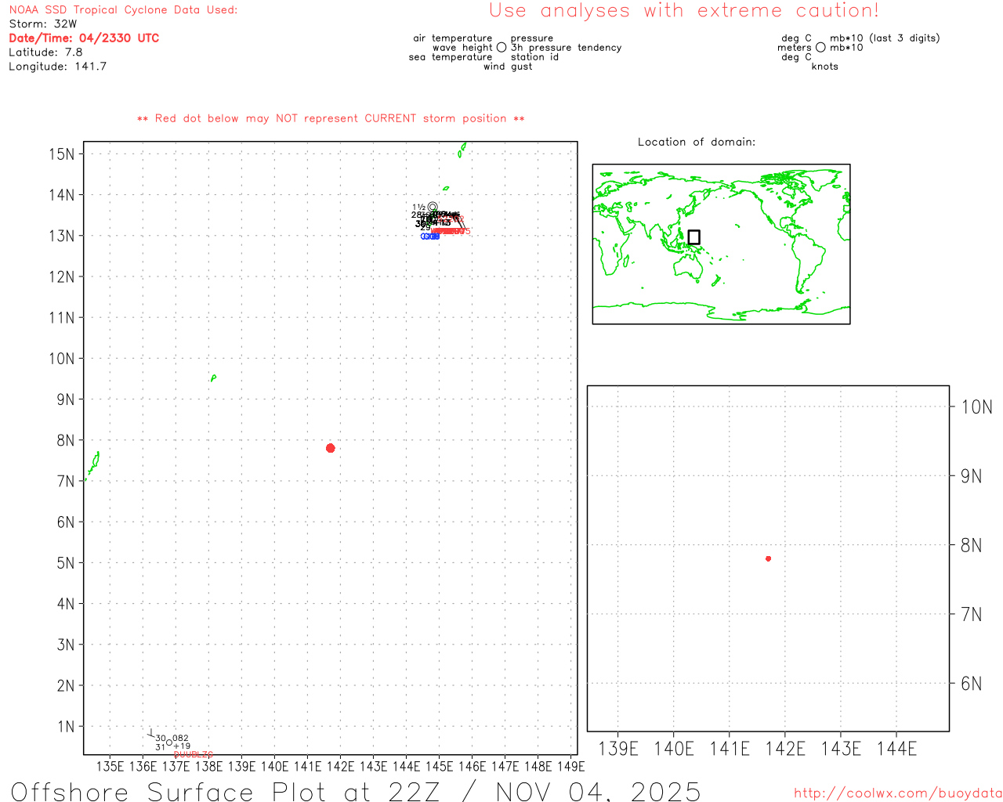Click the small red dot in the zoomed inset plot
This screenshot has height=802, width=1003.
pos(769,558)
